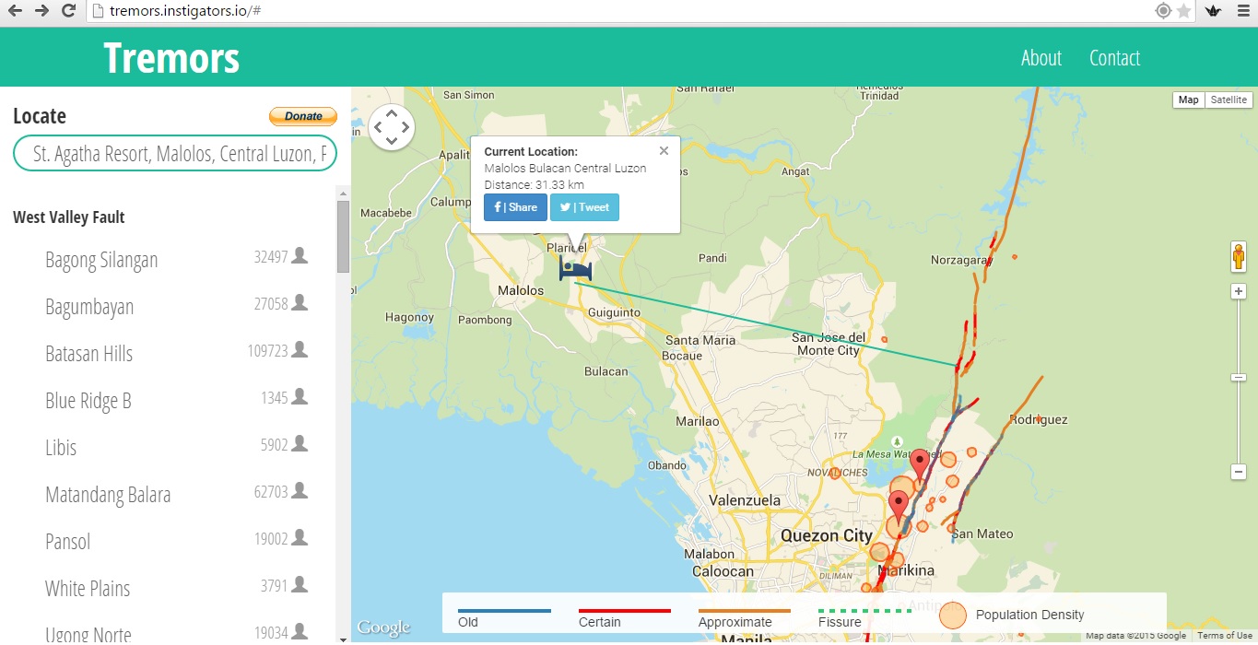Click the West Valley Fault heading

pyautogui.click(x=69, y=217)
